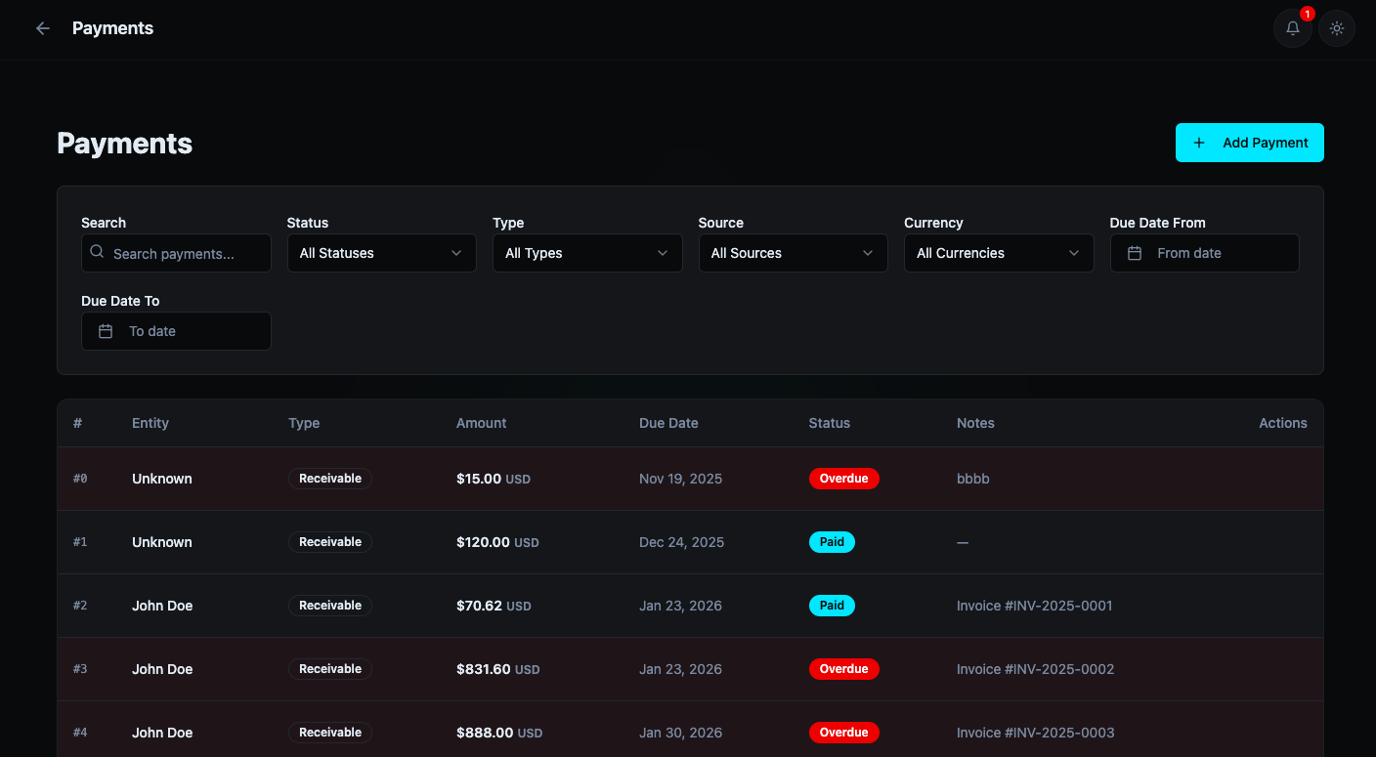
Task: Click the calendar icon in From date
Action: [x=1135, y=253]
